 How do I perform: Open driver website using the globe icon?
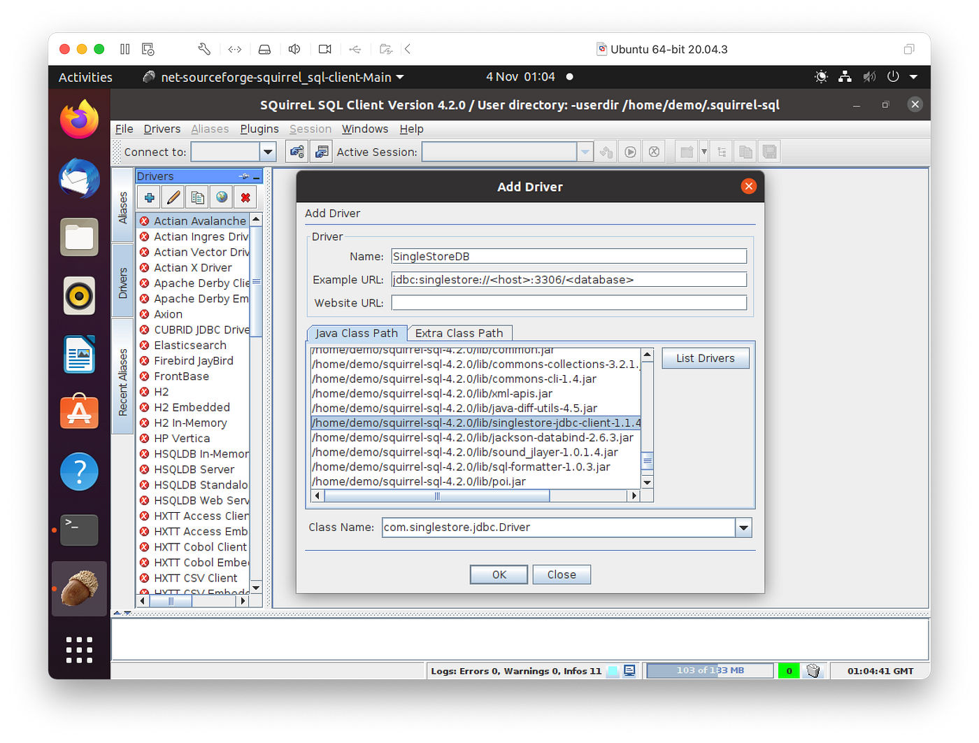pos(220,197)
